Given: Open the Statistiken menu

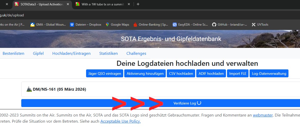Looking at the screenshot, I should tap(108, 54).
